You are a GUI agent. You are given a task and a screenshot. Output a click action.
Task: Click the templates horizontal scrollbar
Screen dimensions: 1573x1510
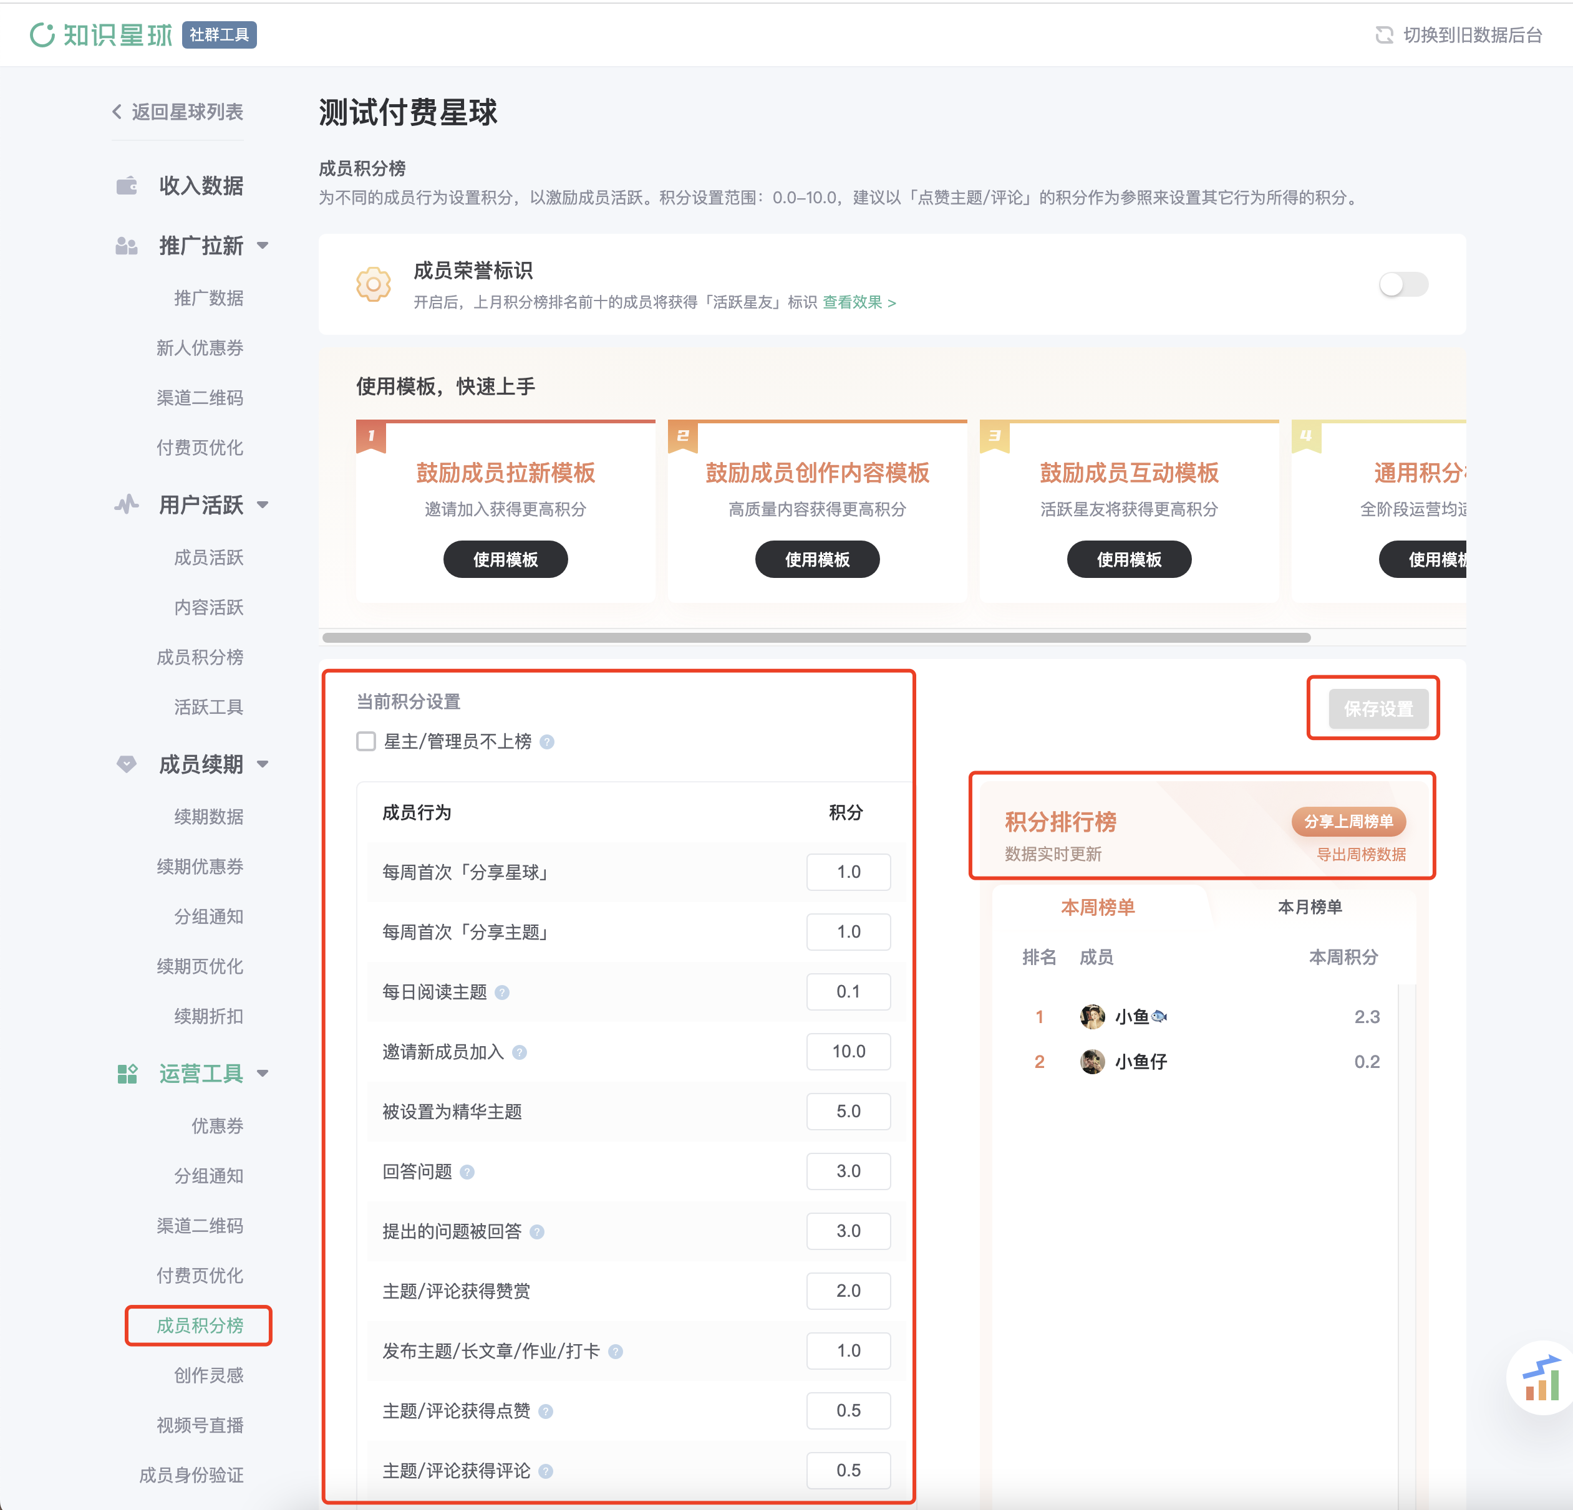click(816, 637)
